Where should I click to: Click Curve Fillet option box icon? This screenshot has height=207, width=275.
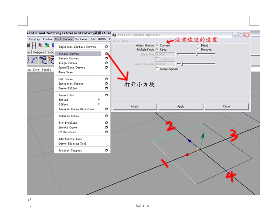coord(106,88)
